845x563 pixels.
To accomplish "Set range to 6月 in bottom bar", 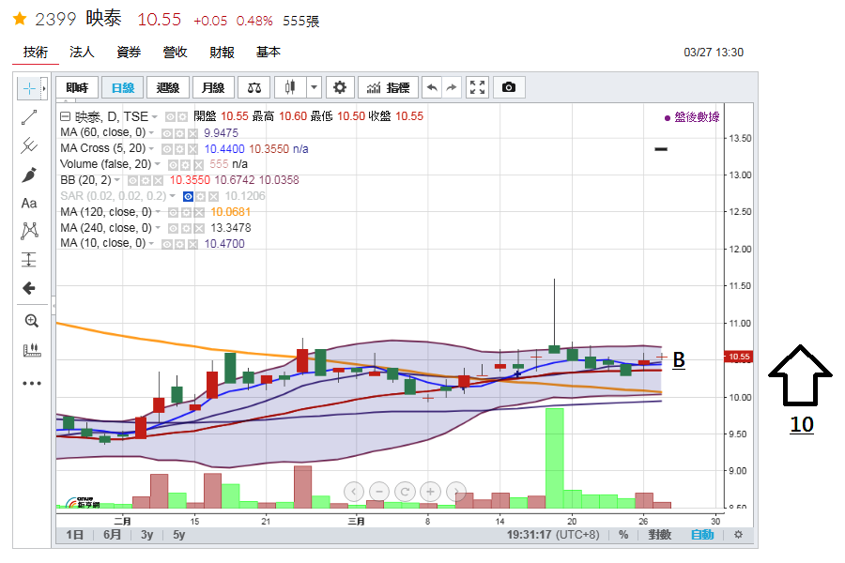I will (x=112, y=535).
